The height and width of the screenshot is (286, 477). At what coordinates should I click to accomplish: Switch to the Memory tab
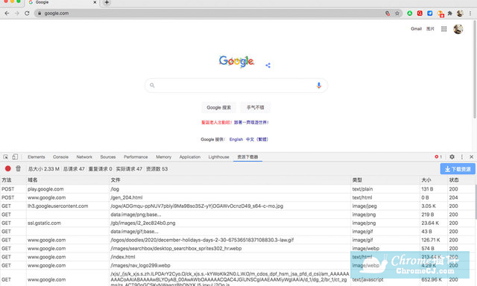tap(164, 157)
